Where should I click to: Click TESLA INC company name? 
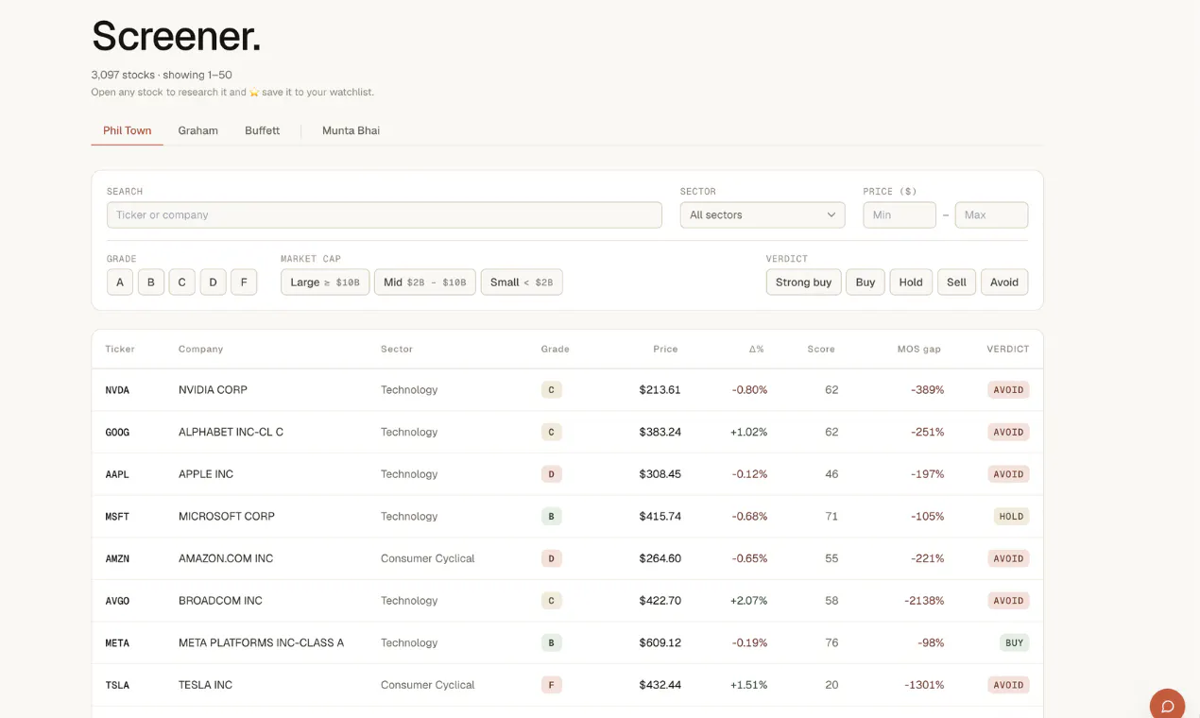point(205,685)
